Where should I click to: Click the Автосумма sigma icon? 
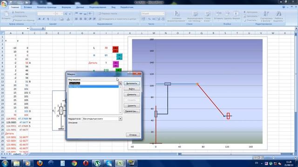pyautogui.click(x=244, y=12)
